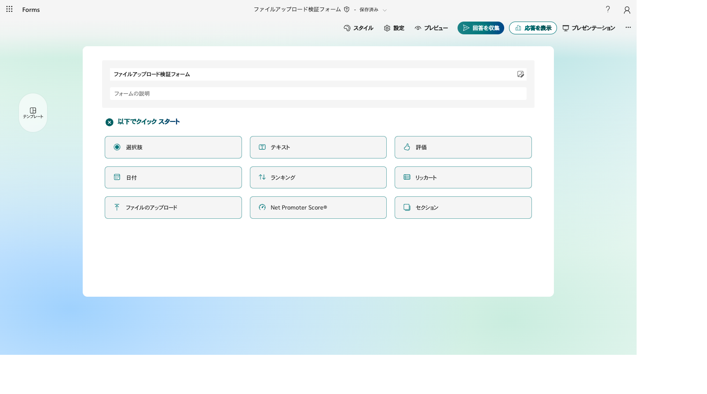
Task: Open the more options ellipsis menu
Action: (x=628, y=27)
